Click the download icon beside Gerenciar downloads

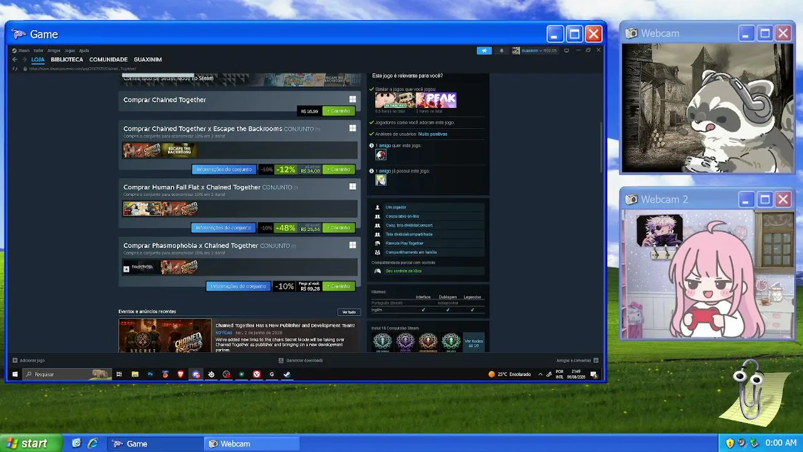coord(281,360)
